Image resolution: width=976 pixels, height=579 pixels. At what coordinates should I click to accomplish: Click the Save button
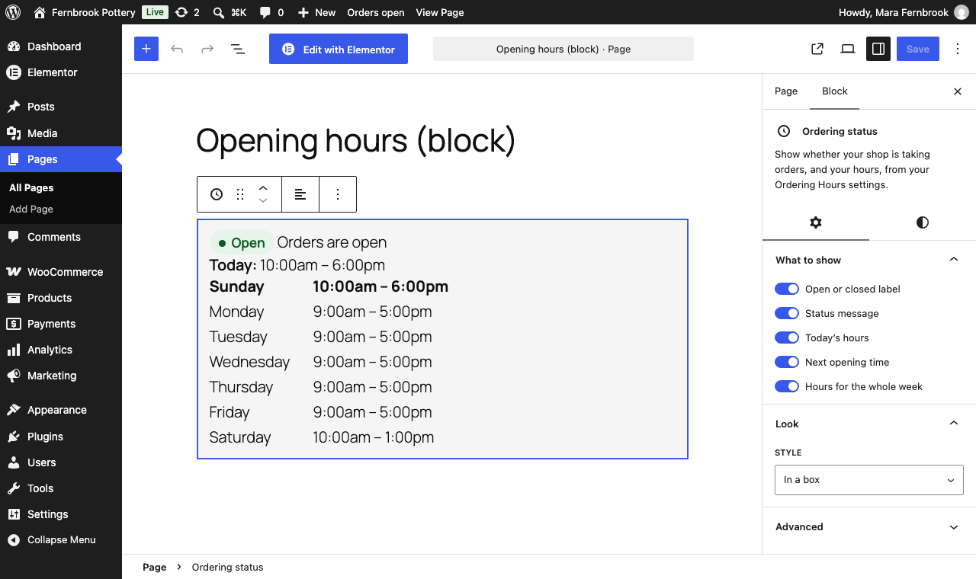[x=918, y=49]
